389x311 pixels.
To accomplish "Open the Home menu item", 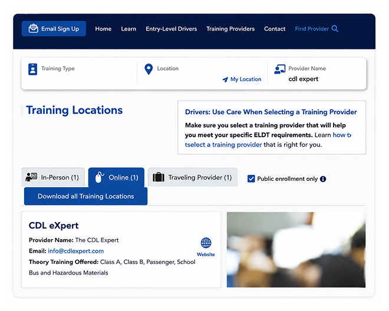I will pos(103,29).
